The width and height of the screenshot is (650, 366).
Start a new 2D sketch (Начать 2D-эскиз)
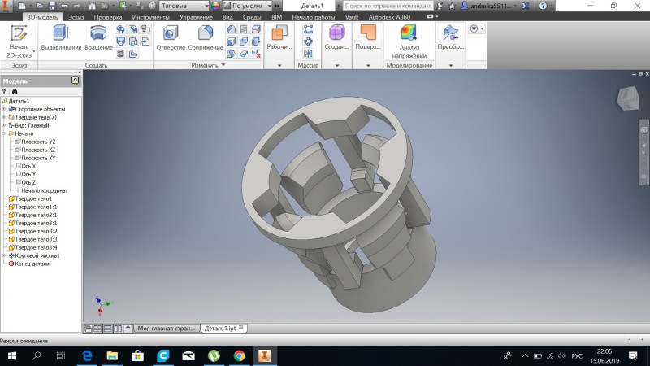click(x=19, y=41)
